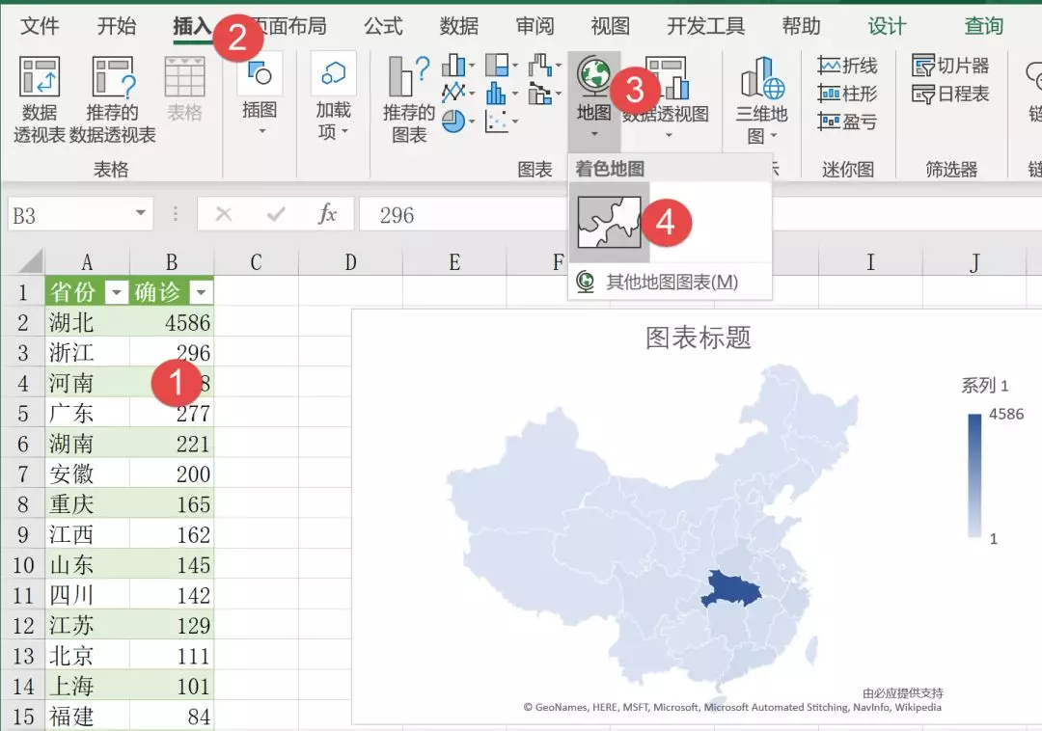Insert a waterfall or stock chart
The width and height of the screenshot is (1042, 731).
540,65
